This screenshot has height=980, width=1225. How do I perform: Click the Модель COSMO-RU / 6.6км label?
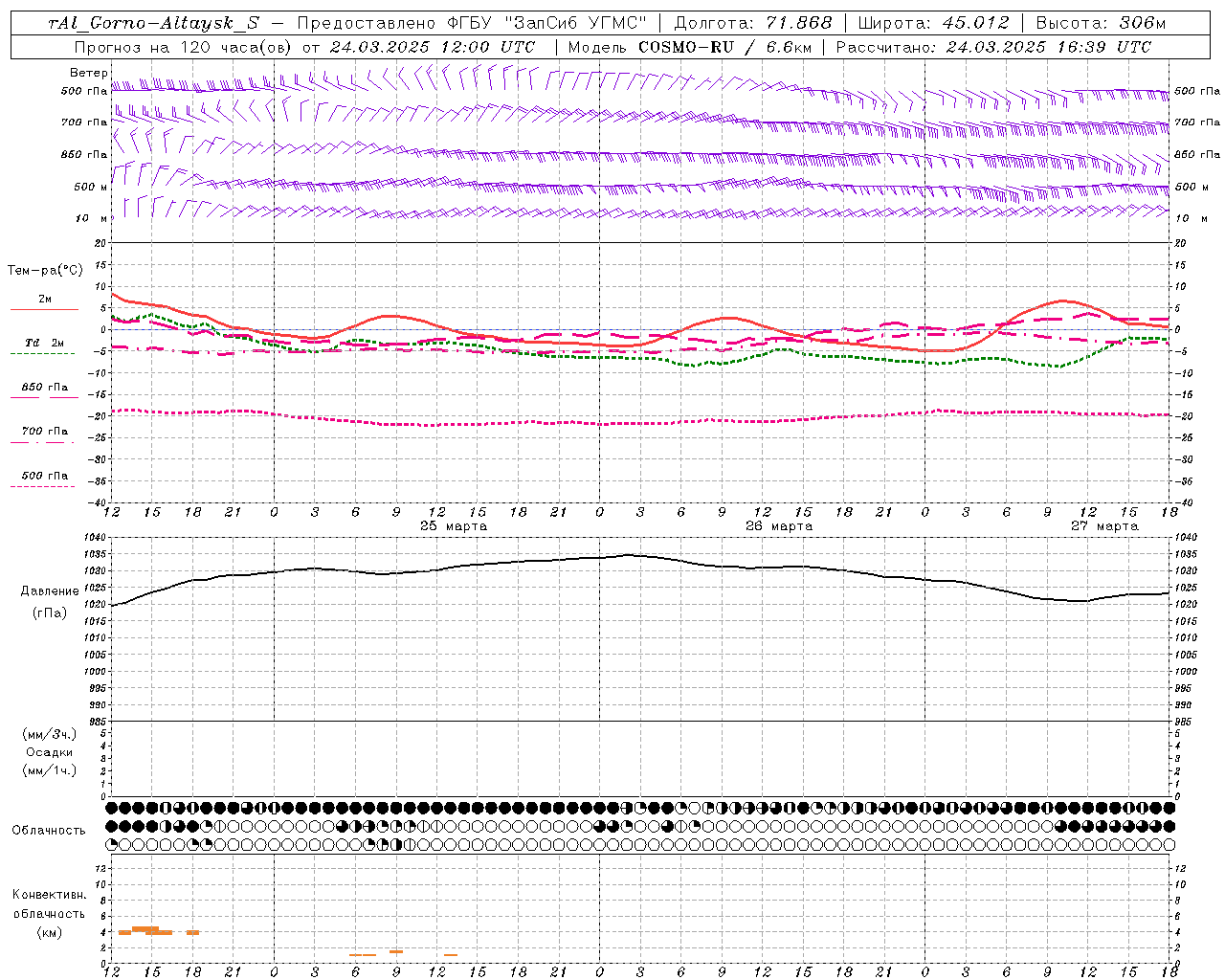(x=690, y=47)
